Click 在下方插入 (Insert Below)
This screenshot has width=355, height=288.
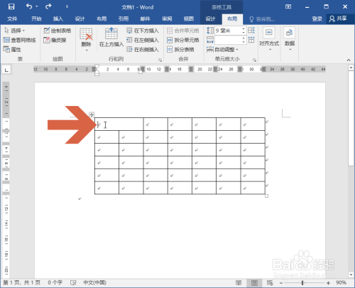point(143,31)
